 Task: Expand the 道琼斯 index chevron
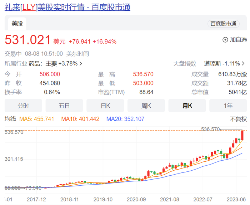pos(243,64)
